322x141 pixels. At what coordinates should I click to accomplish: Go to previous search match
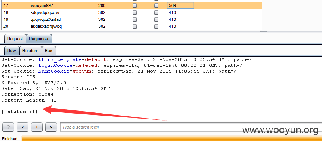[22, 127]
